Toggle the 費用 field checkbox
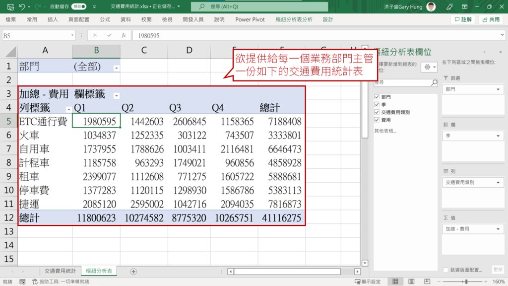This screenshot has height=286, width=508. [x=377, y=120]
